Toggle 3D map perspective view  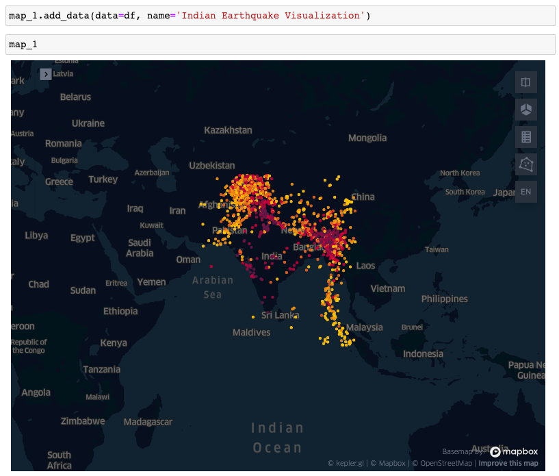[x=526, y=110]
